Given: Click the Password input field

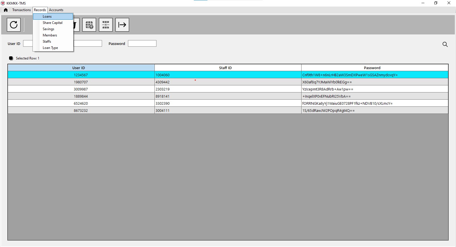Looking at the screenshot, I should point(142,44).
